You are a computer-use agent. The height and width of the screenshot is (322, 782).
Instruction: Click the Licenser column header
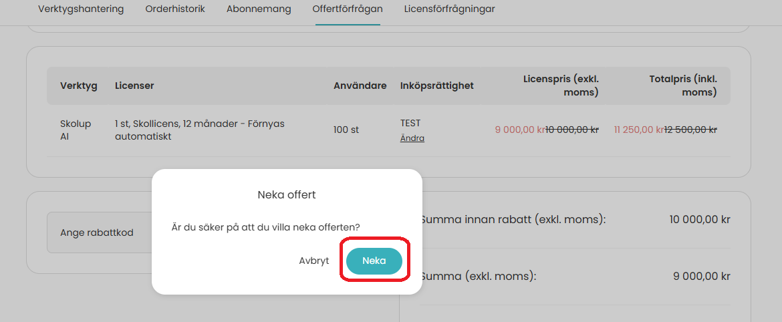134,86
